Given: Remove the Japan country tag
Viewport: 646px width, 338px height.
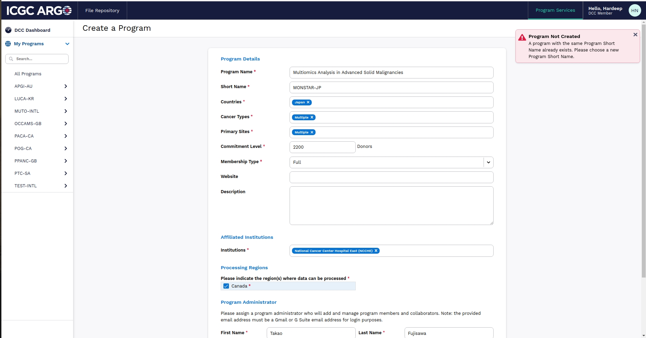Looking at the screenshot, I should (308, 102).
